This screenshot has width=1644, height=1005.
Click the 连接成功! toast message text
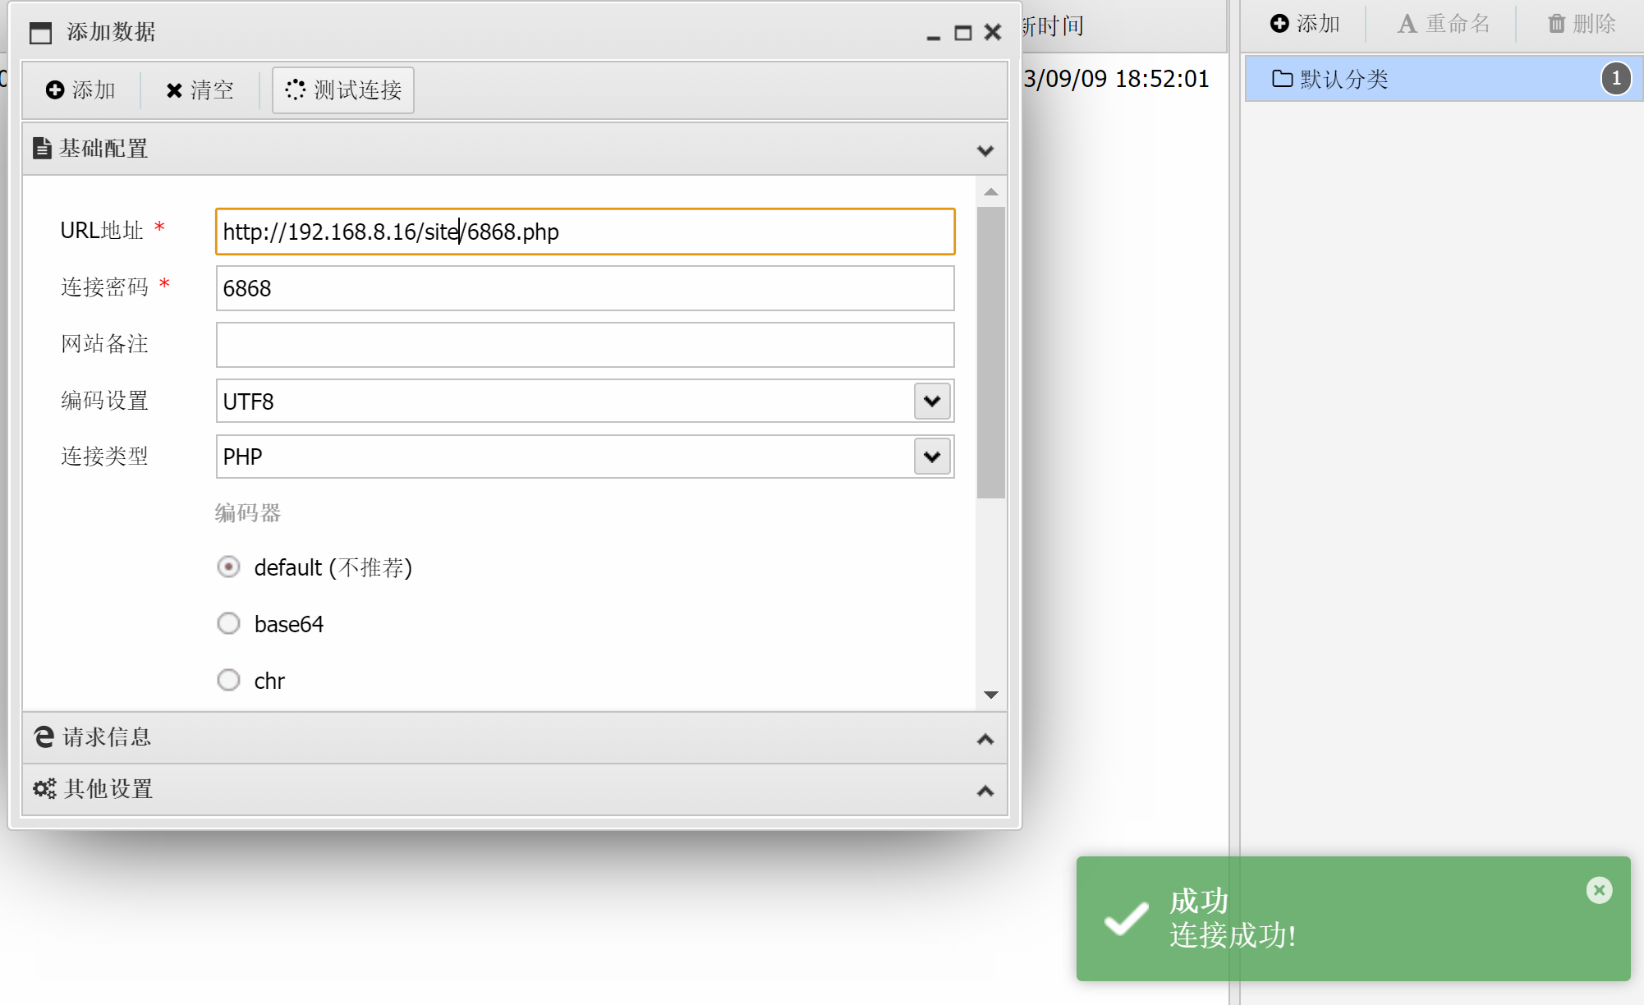point(1233,935)
